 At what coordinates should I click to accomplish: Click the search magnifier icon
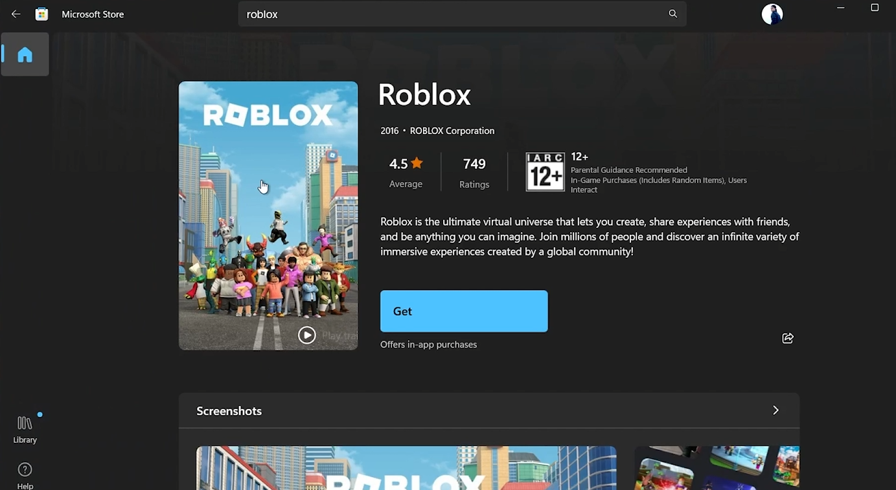pyautogui.click(x=673, y=14)
